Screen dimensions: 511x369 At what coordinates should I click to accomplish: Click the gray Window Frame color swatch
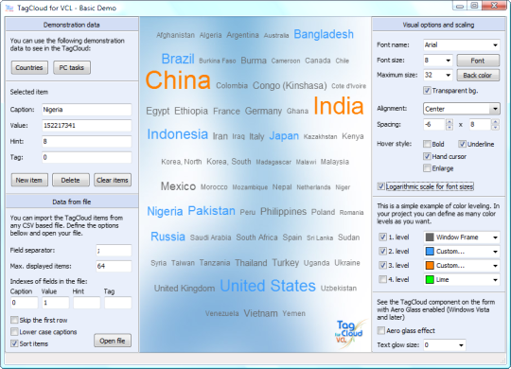[430, 237]
